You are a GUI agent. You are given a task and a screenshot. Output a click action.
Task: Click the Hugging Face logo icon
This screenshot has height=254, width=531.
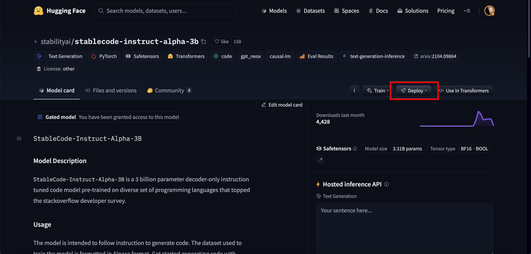click(38, 11)
